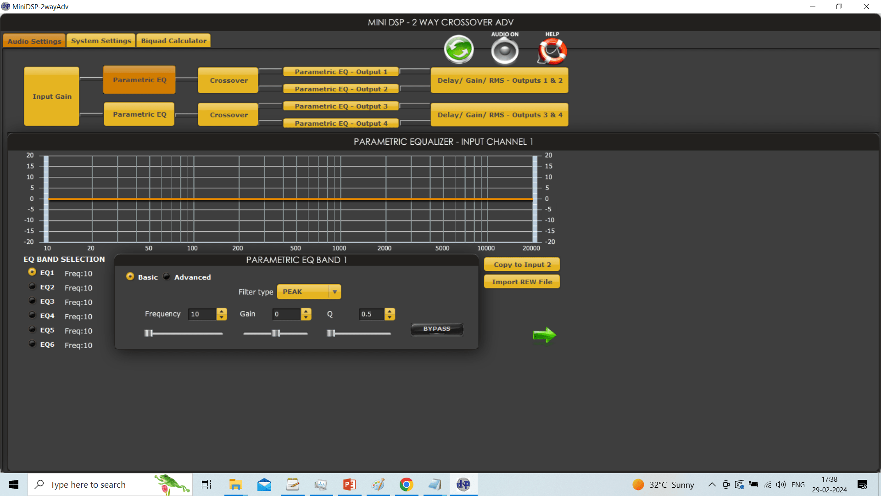Open PowerPoint from the taskbar
The width and height of the screenshot is (881, 496).
click(350, 485)
